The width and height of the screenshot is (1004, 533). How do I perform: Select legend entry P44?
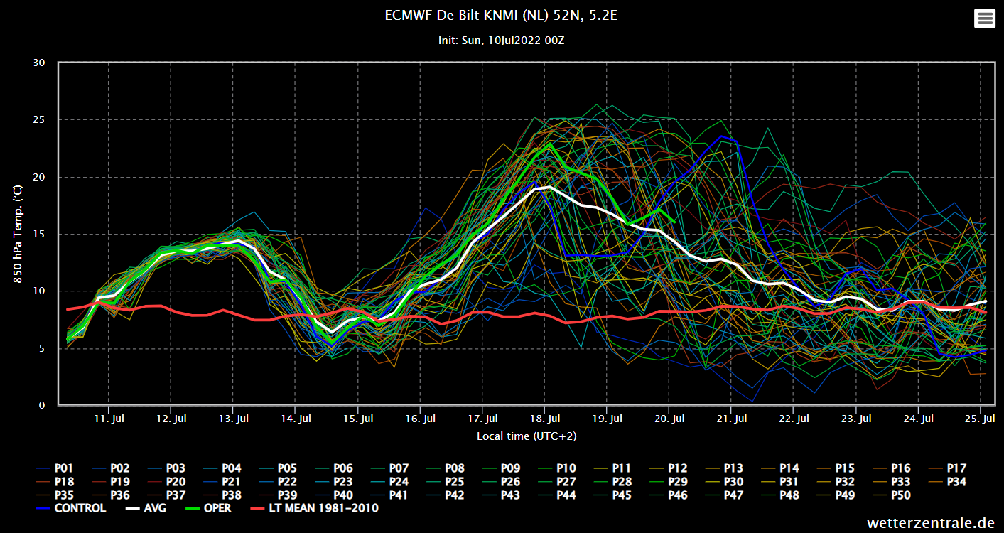(x=556, y=495)
